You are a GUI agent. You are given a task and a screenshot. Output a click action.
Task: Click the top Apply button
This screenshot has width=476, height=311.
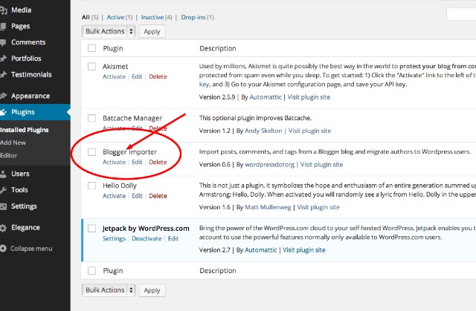point(152,31)
